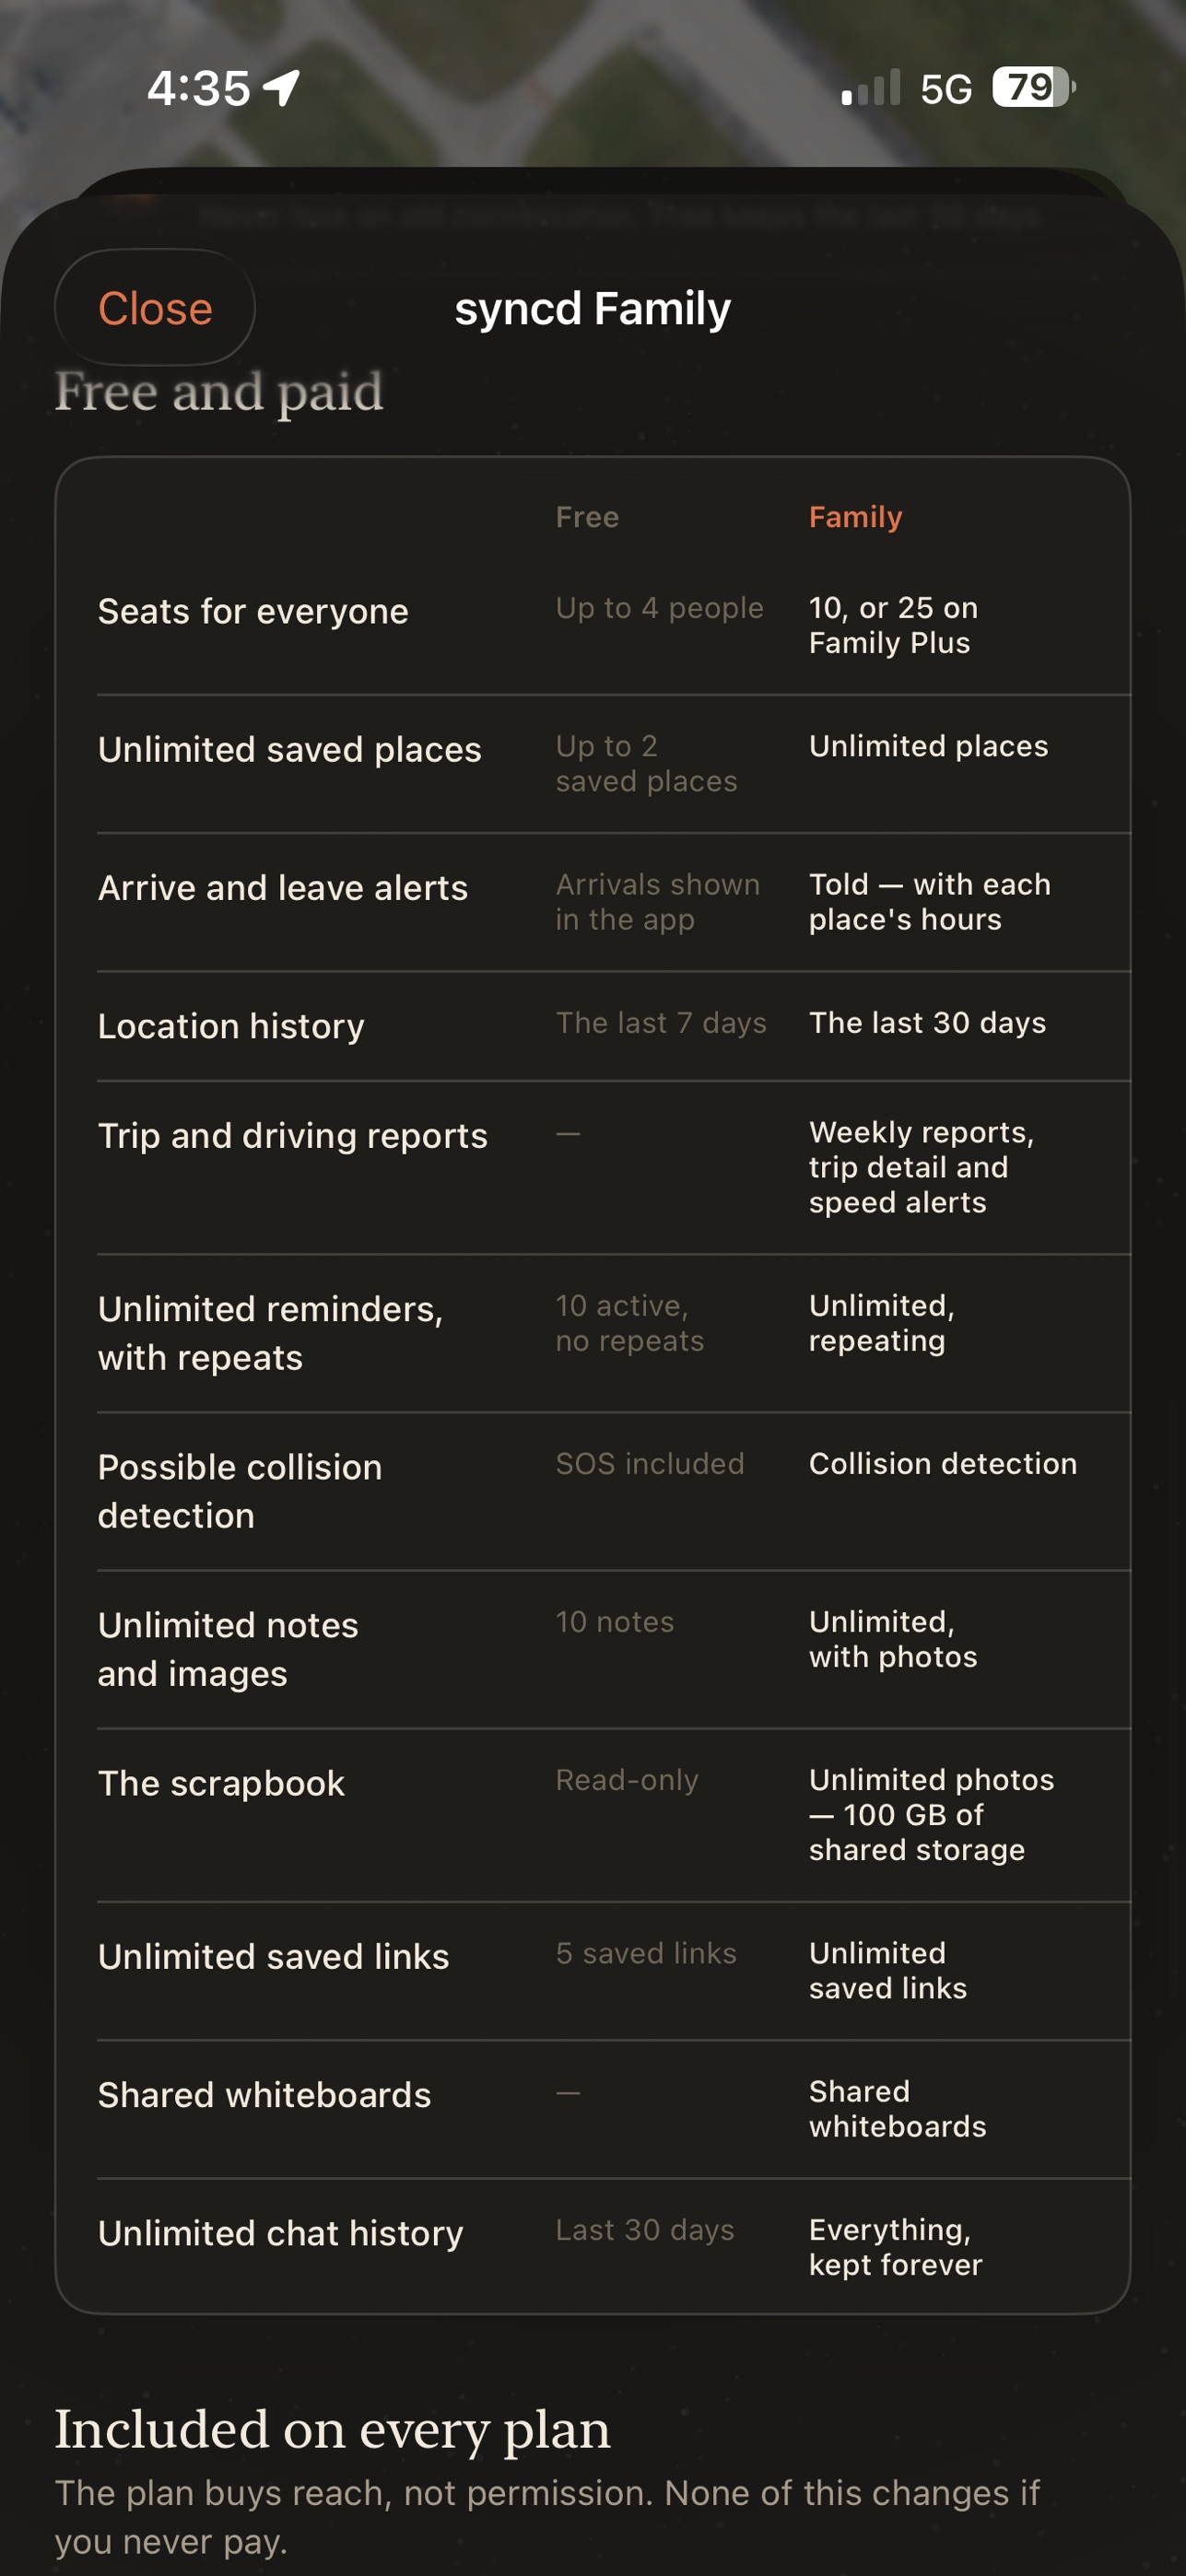Tap the 5G network indicator
1186x2576 pixels.
coord(946,89)
